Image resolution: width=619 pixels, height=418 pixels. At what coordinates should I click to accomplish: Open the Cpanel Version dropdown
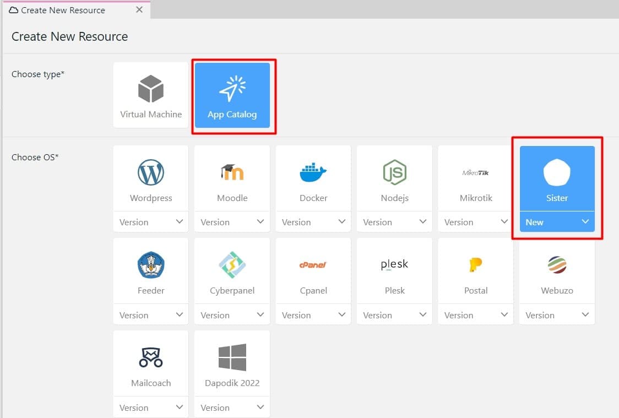pos(313,315)
